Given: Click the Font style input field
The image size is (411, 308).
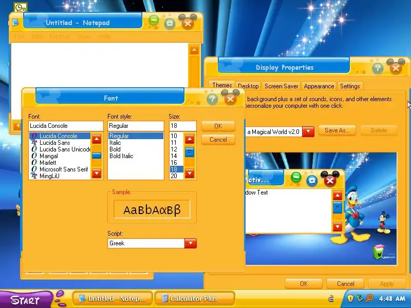Looking at the screenshot, I should point(136,126).
